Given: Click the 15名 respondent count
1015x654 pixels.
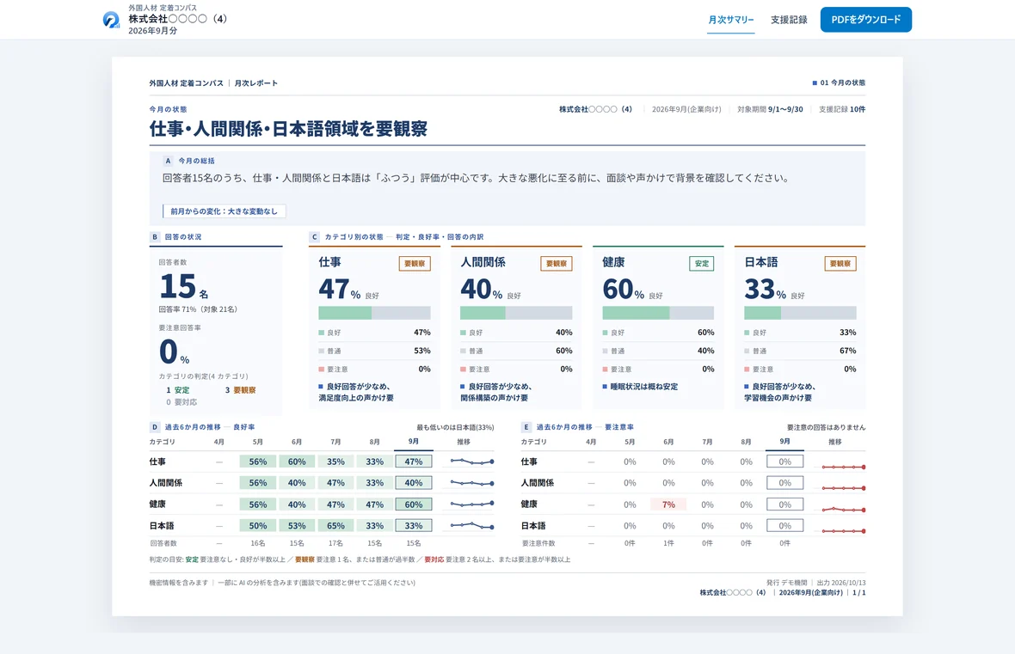Looking at the screenshot, I should 184,286.
